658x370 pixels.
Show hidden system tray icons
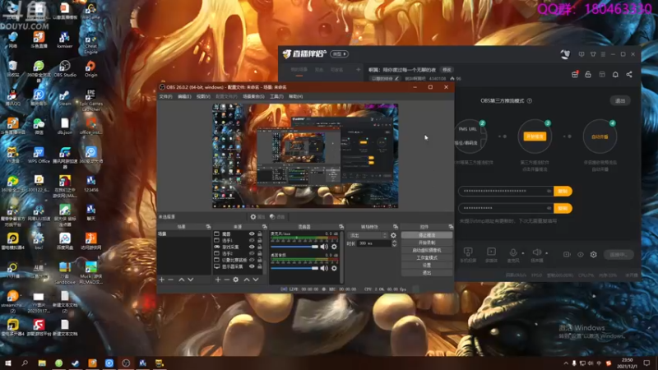[x=565, y=363]
